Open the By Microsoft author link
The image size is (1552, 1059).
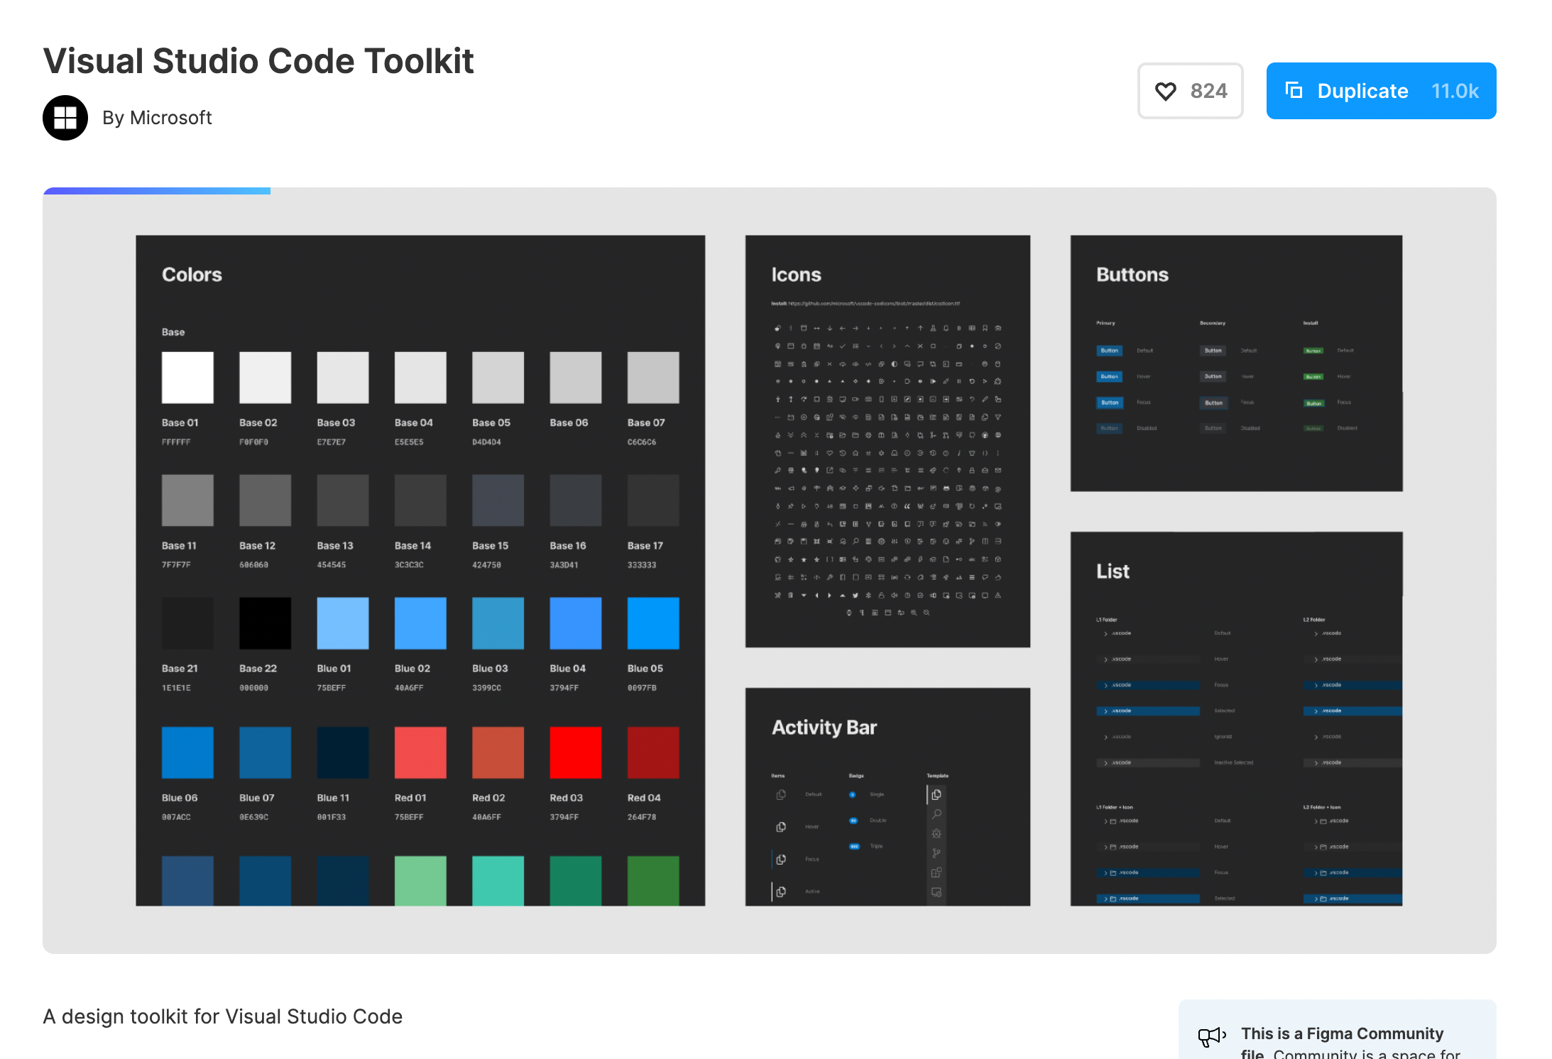coord(157,118)
